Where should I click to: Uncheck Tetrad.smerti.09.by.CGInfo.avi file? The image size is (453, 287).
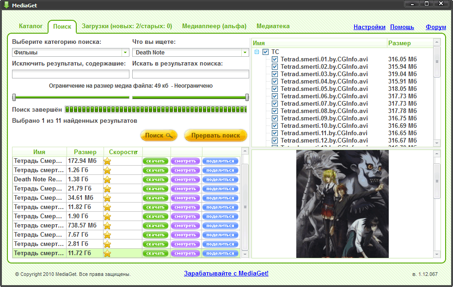(x=275, y=118)
